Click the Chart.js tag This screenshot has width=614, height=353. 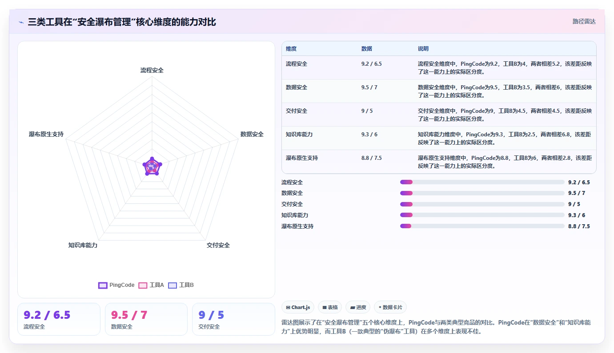click(298, 307)
